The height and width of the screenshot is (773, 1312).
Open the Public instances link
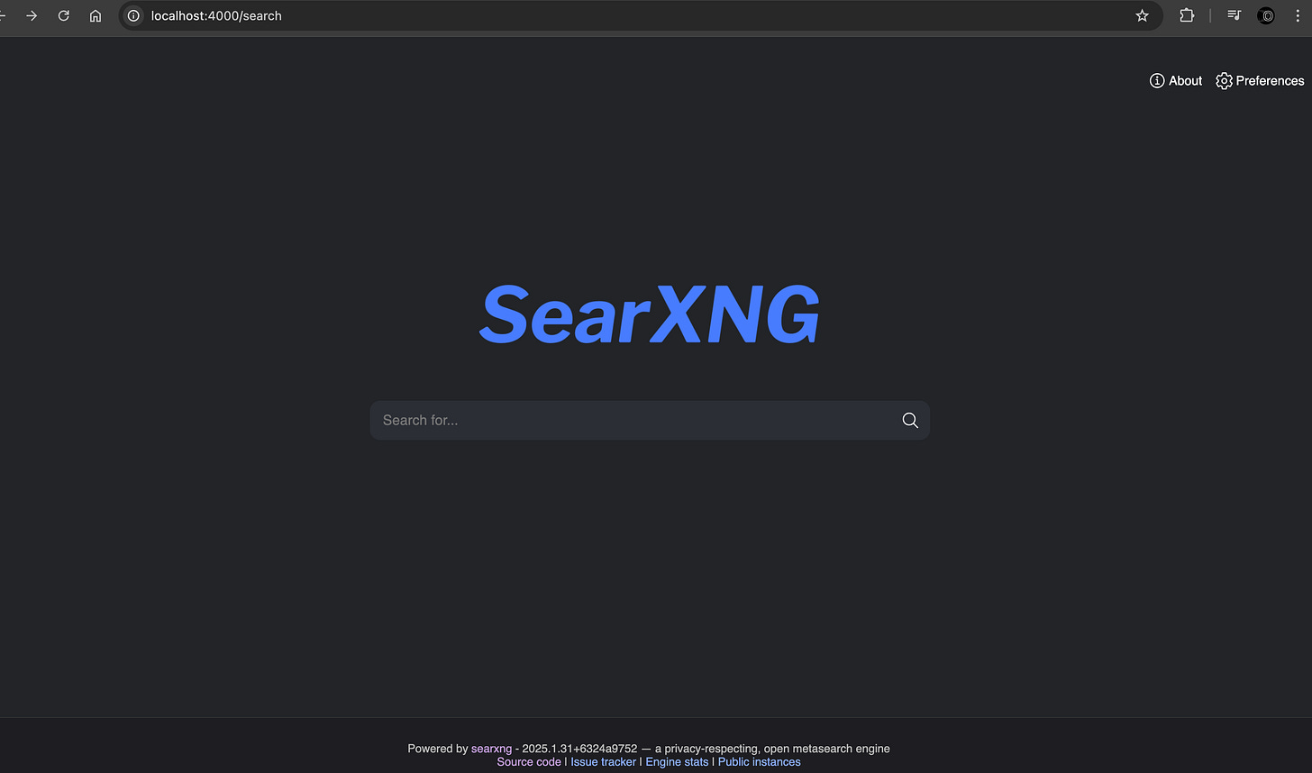click(759, 762)
